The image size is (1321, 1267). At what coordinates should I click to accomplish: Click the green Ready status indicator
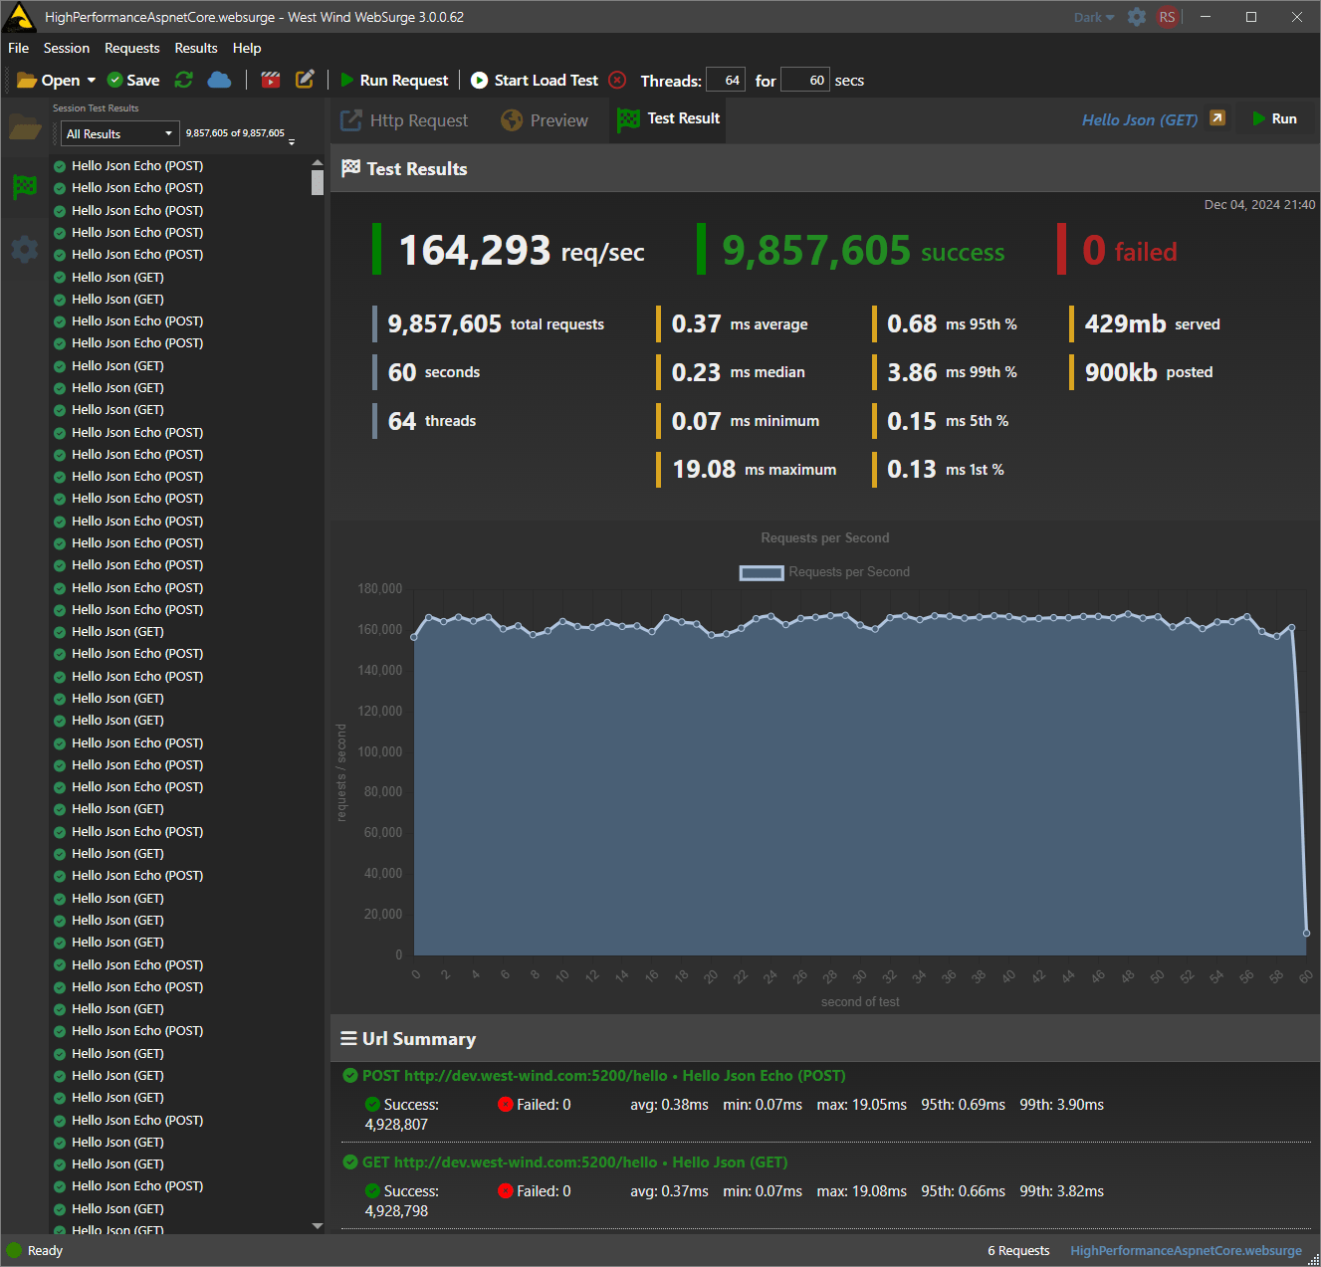click(14, 1250)
